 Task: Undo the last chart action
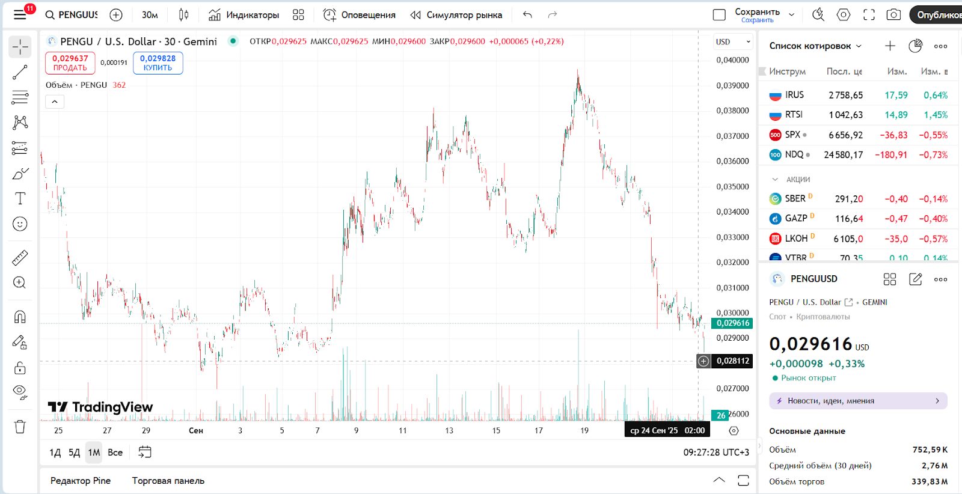pos(527,14)
